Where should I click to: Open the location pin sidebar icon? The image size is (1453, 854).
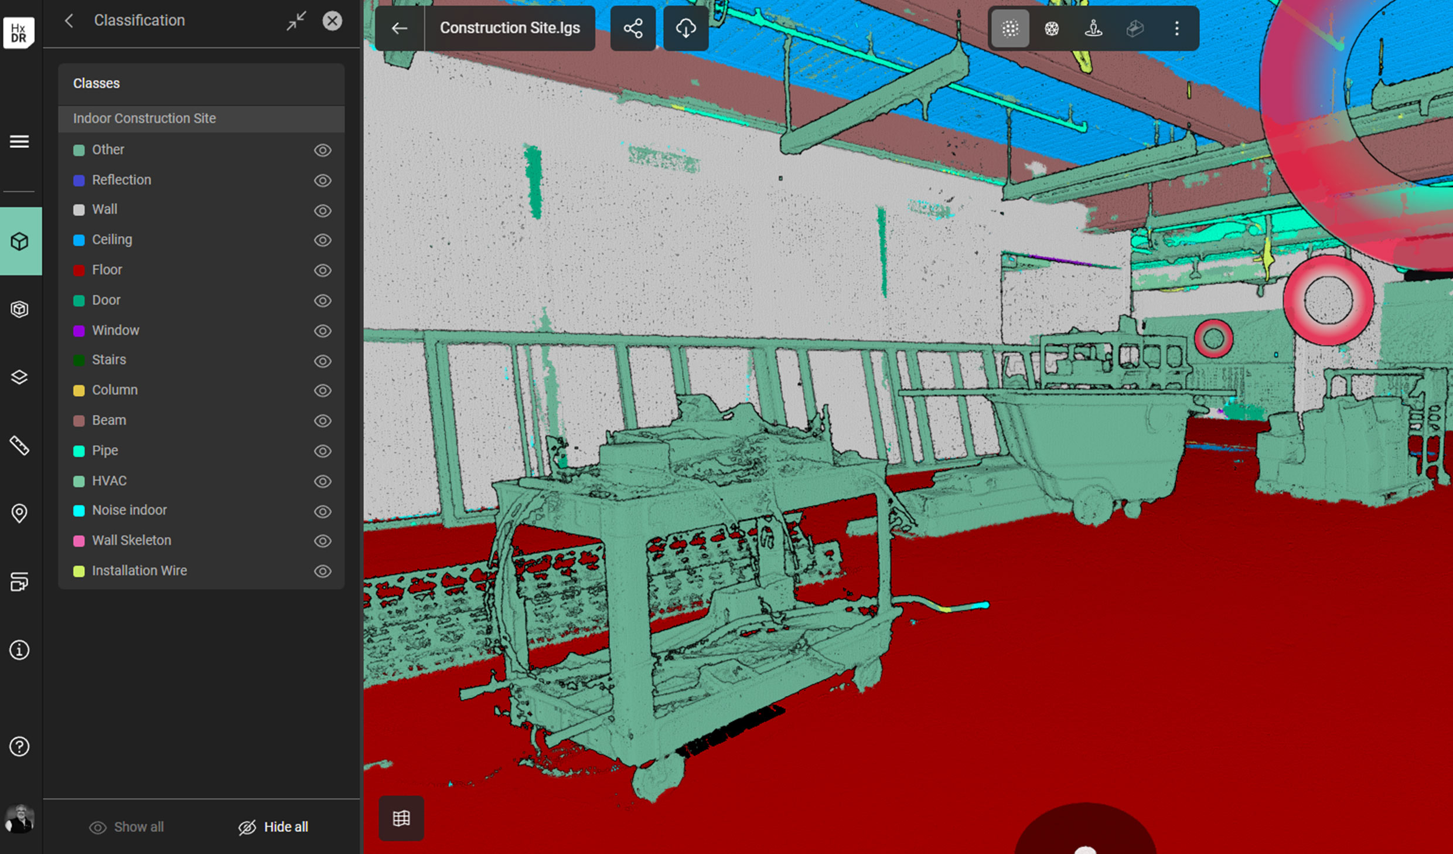point(19,513)
